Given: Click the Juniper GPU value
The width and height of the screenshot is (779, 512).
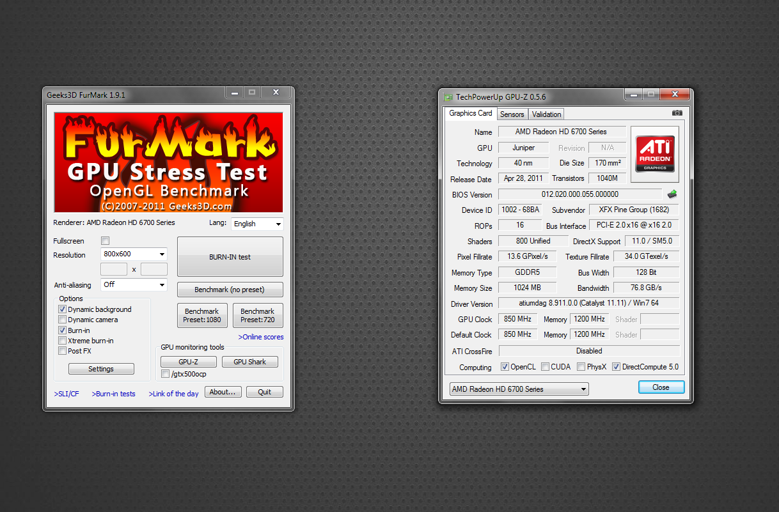Looking at the screenshot, I should pos(523,148).
